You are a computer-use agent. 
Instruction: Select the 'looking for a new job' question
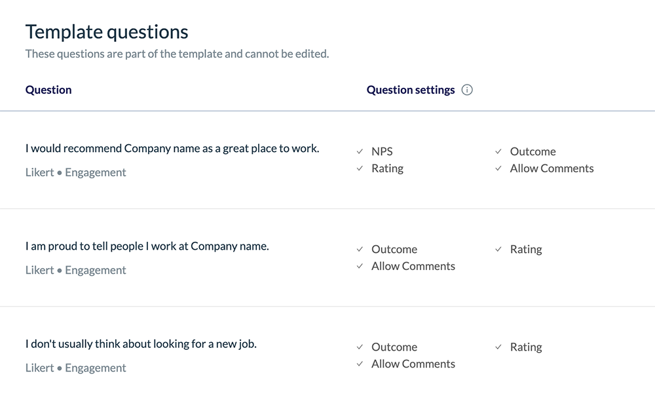tap(141, 344)
